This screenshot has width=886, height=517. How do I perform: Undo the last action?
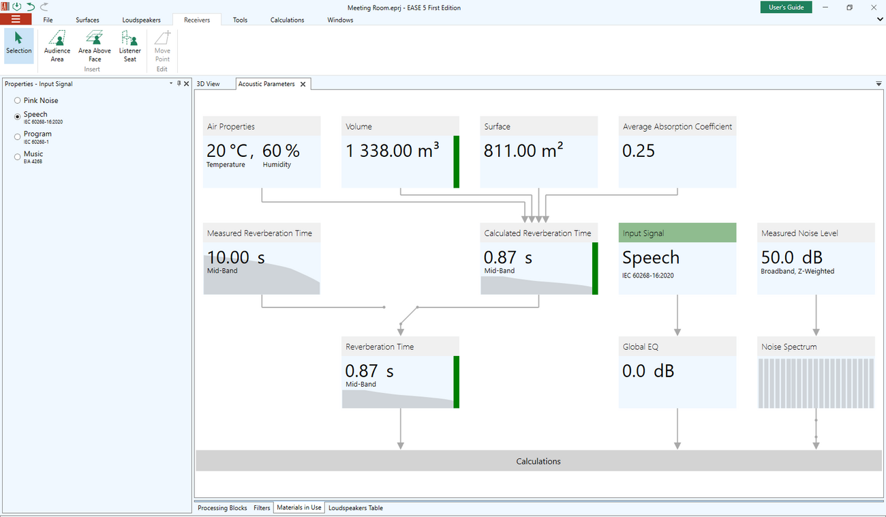pyautogui.click(x=31, y=7)
